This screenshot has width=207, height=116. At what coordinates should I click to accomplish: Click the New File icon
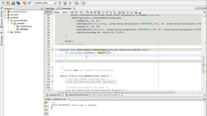[4, 3]
